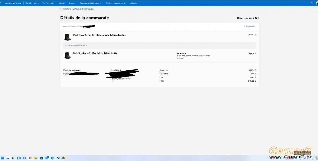Click the printer icon beside Impression
This screenshot has height=161, width=318.
(245, 27)
